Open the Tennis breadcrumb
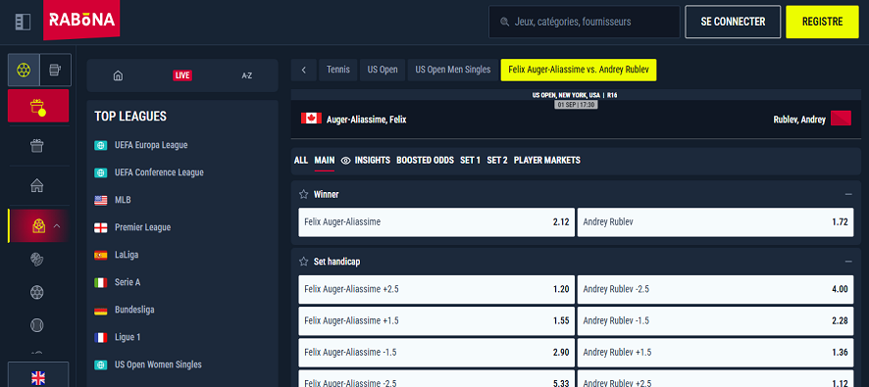 coord(338,70)
